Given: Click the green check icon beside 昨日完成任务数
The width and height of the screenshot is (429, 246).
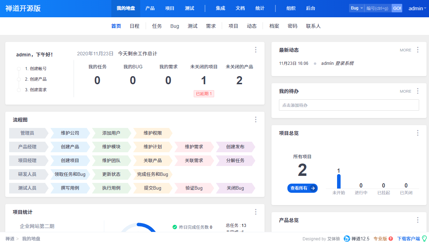Looking at the screenshot, I should pos(175,227).
